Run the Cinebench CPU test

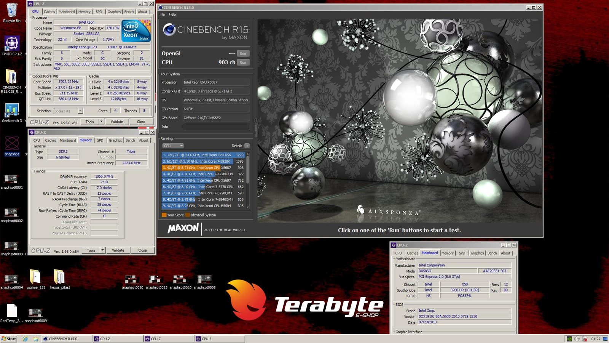tap(243, 63)
